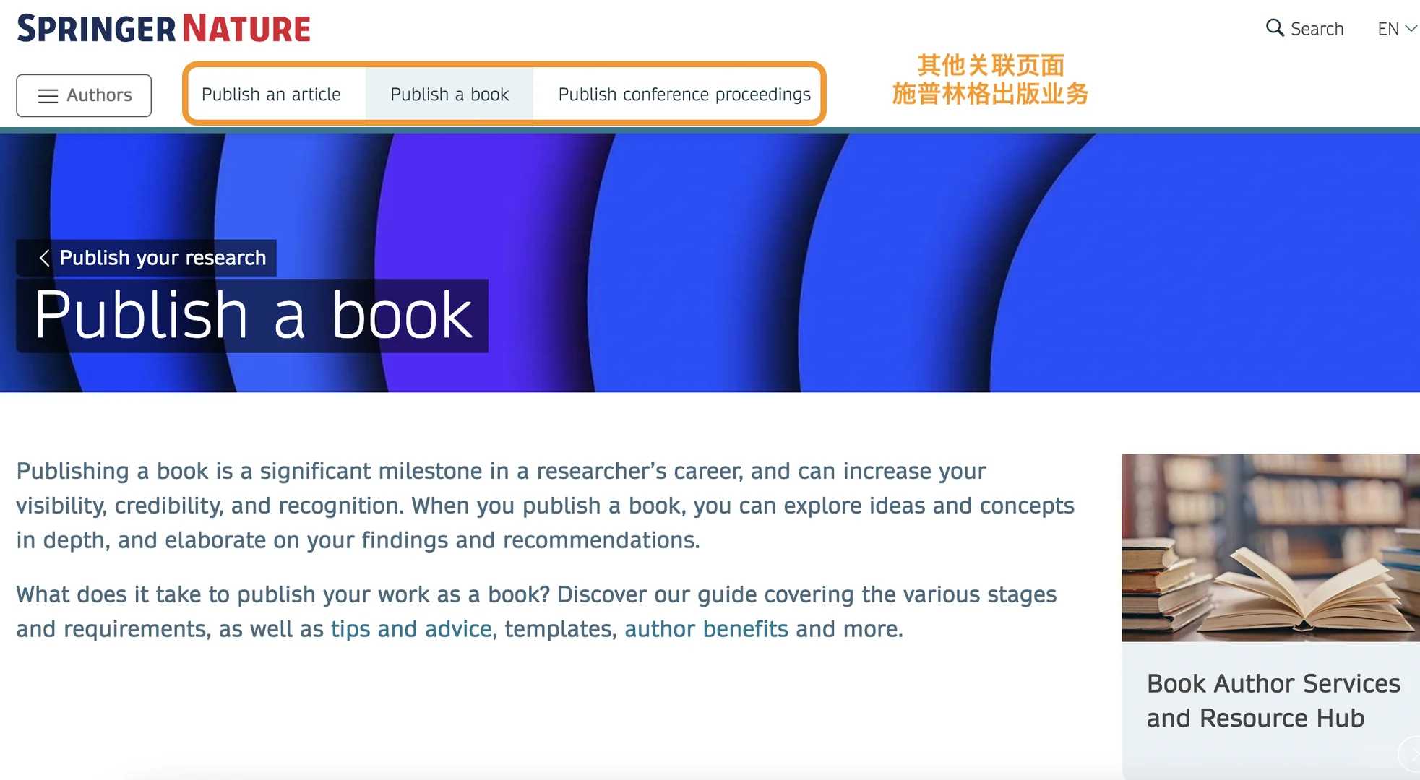
Task: Follow the author benefits link
Action: [x=706, y=629]
